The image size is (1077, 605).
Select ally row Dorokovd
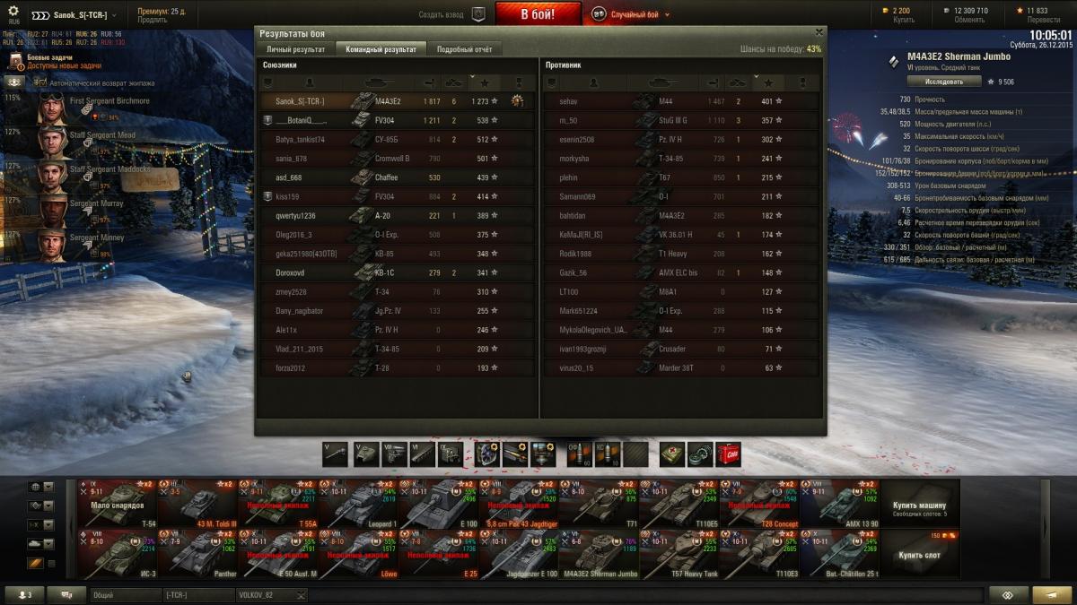[x=397, y=272]
